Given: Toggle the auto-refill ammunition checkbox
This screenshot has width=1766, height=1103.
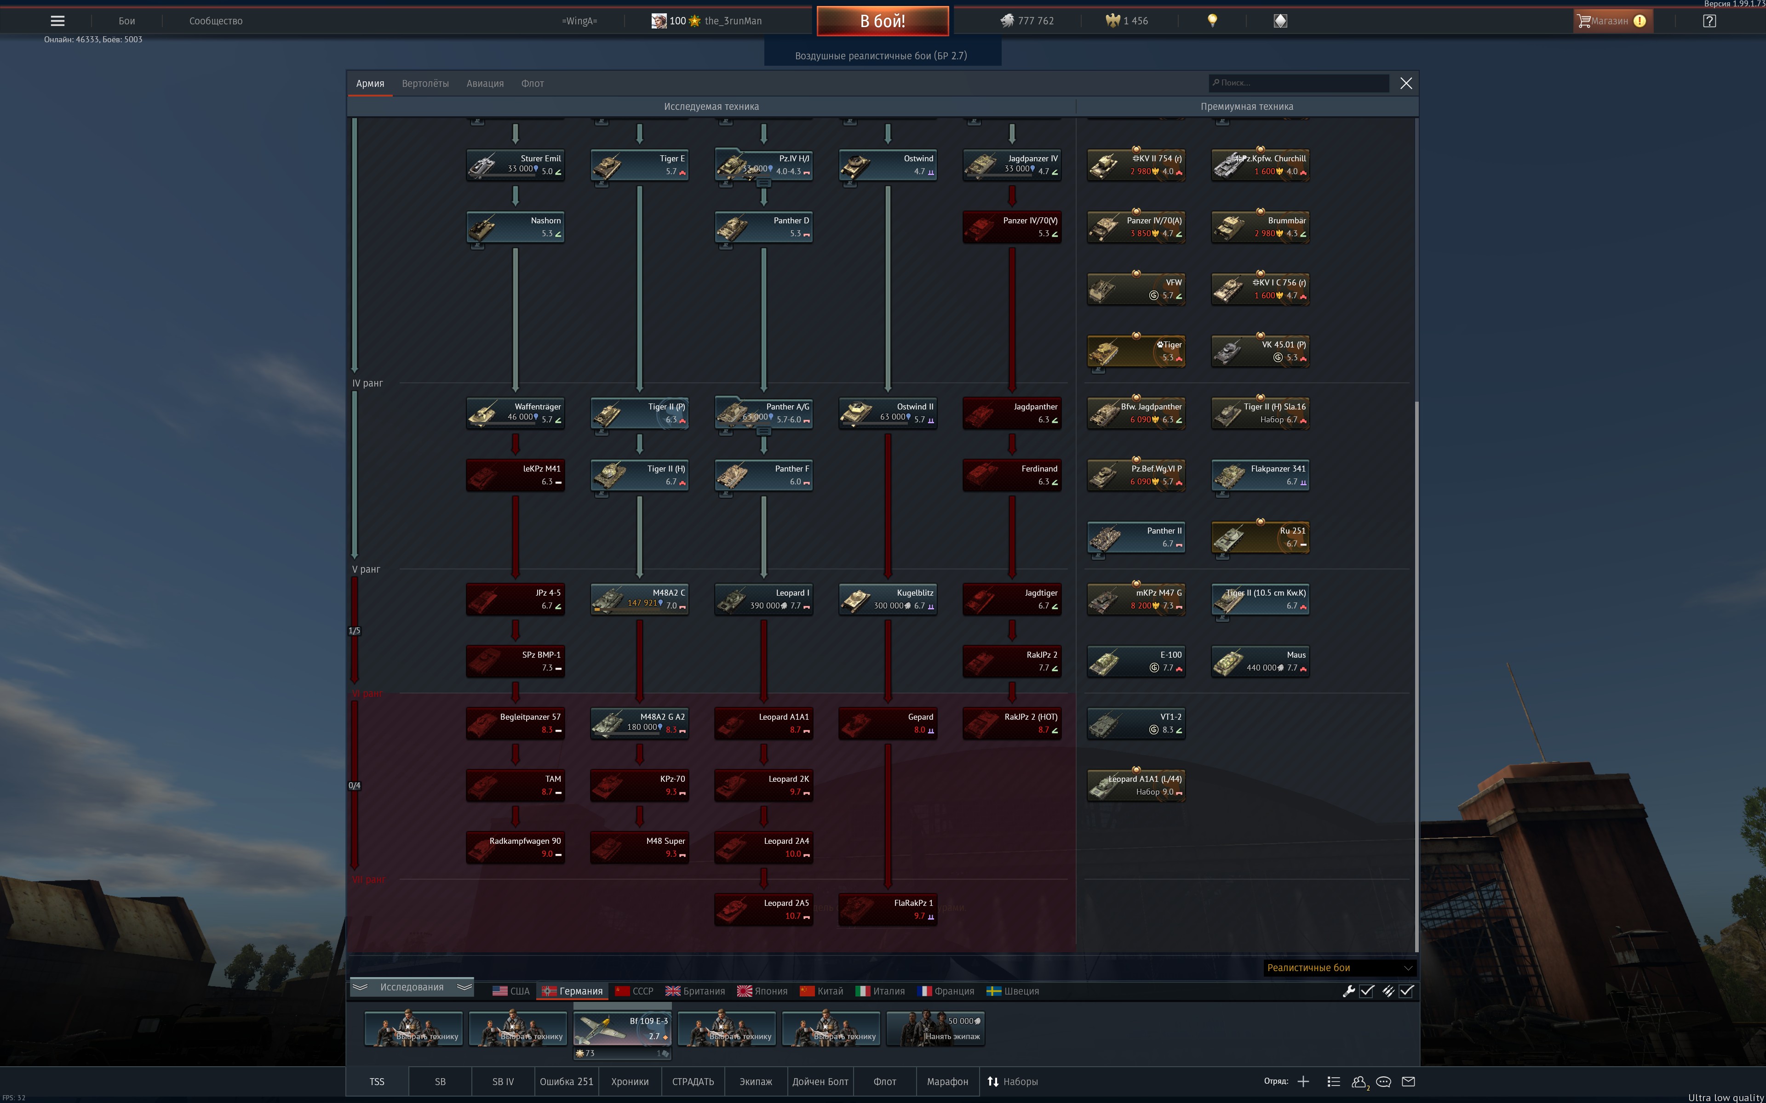Looking at the screenshot, I should point(1406,991).
